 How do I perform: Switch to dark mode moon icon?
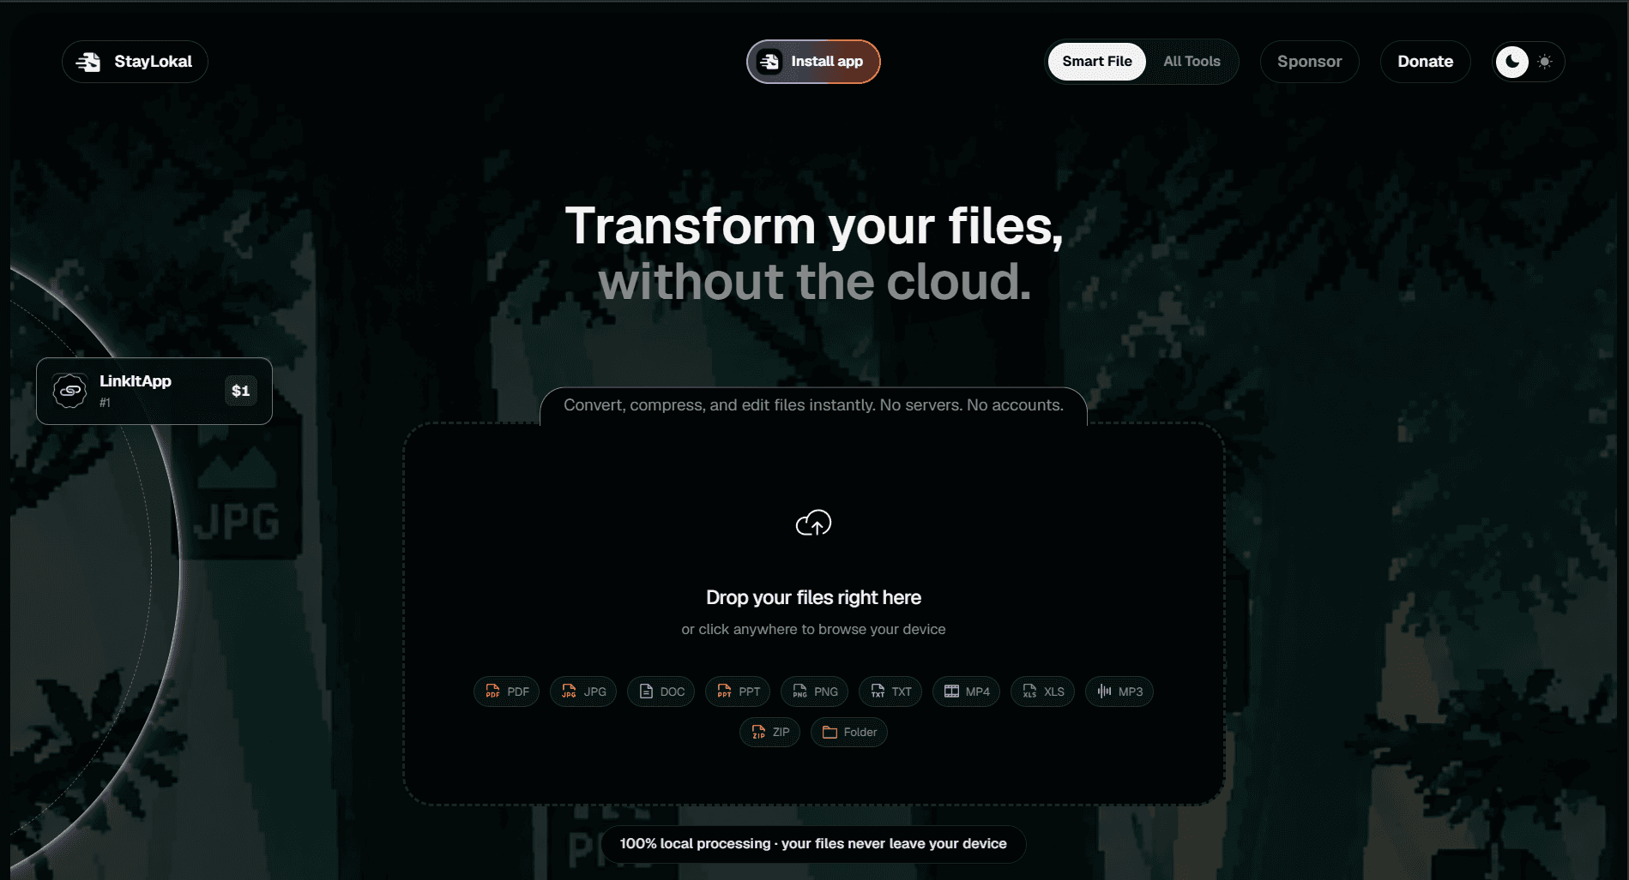pyautogui.click(x=1512, y=62)
